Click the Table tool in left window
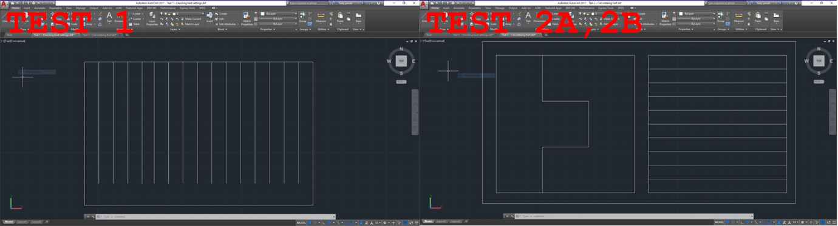Image resolution: width=838 pixels, height=226 pixels. click(134, 24)
